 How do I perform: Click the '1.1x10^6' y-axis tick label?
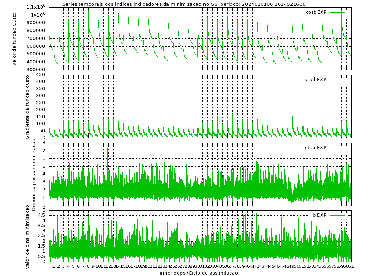(35, 7)
